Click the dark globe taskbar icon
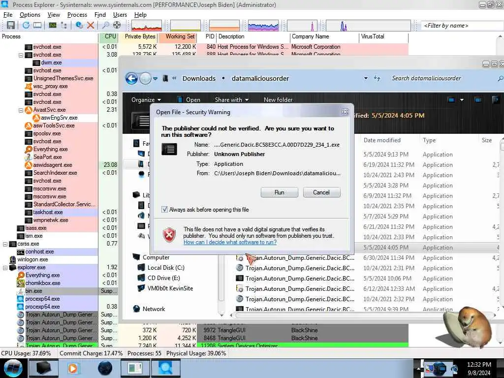 105,368
